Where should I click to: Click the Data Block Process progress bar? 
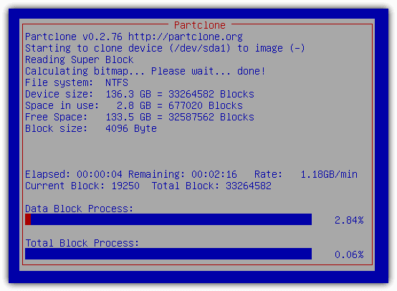click(168, 219)
